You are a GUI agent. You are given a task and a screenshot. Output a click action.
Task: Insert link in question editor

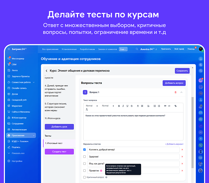point(176,106)
